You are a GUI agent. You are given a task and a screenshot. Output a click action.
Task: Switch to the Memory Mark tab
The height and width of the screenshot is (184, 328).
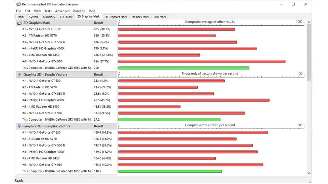point(140,17)
